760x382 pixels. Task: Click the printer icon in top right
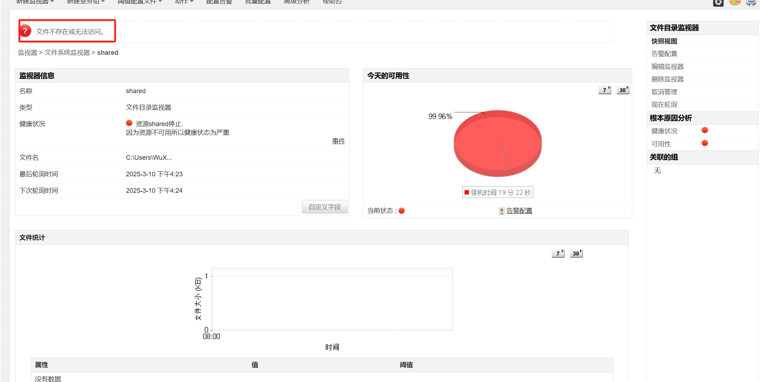751,3
